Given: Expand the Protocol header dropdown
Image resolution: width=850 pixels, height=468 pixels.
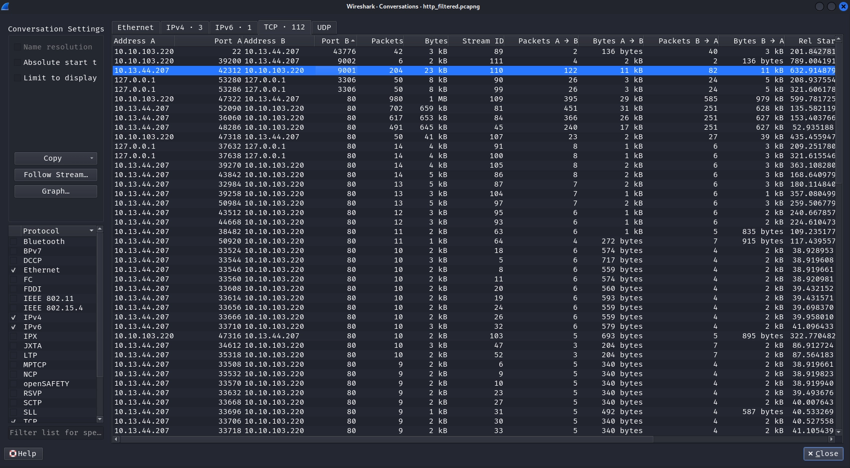Looking at the screenshot, I should (x=91, y=231).
